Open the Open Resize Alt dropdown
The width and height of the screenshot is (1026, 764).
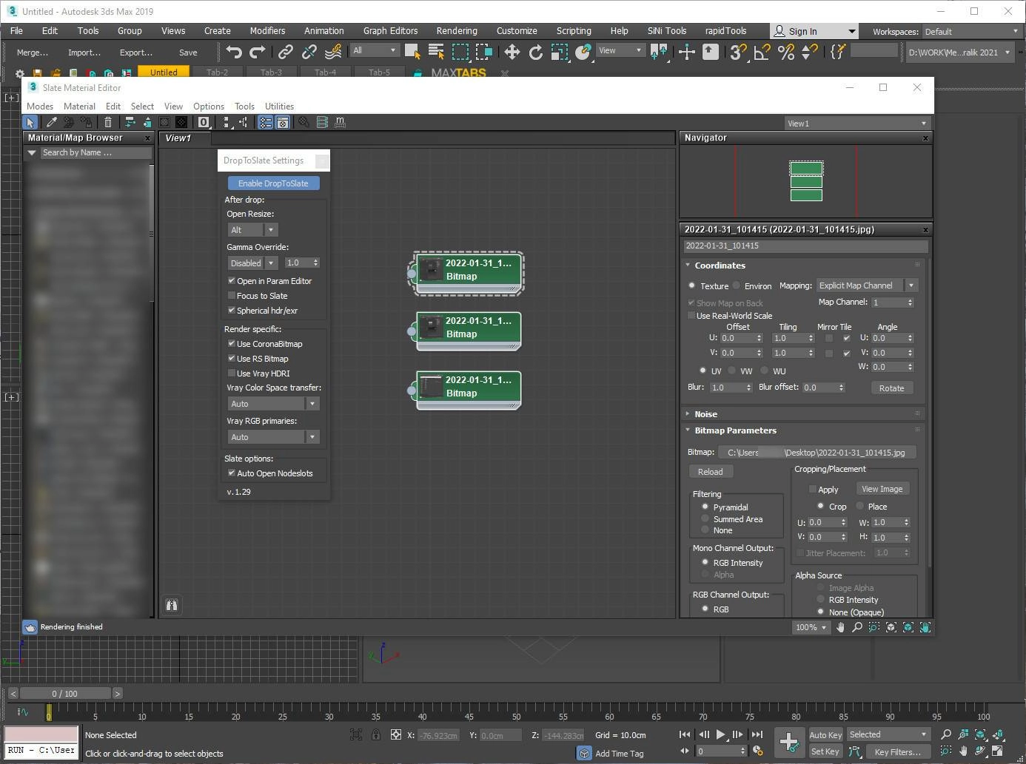tap(252, 230)
